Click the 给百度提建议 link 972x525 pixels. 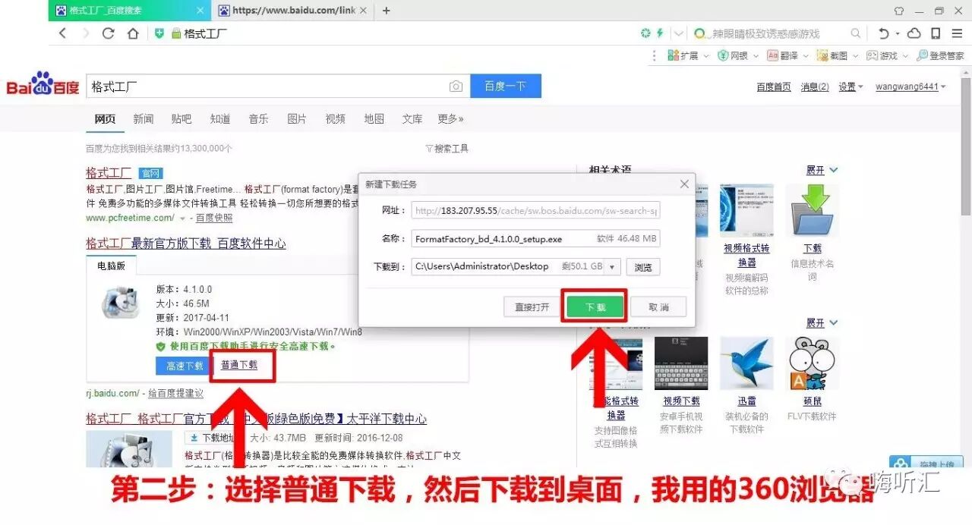(x=175, y=393)
